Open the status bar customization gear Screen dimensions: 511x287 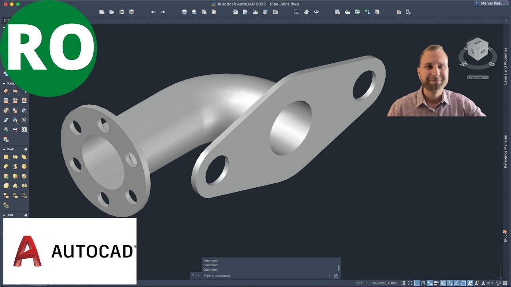(505, 283)
